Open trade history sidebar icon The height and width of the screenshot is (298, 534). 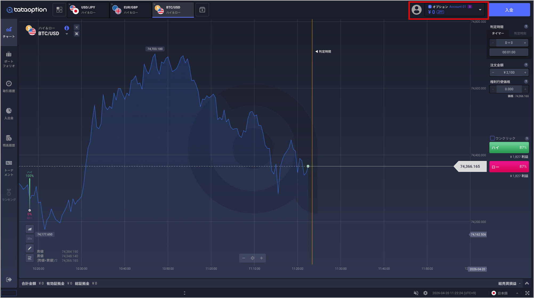[x=9, y=86]
